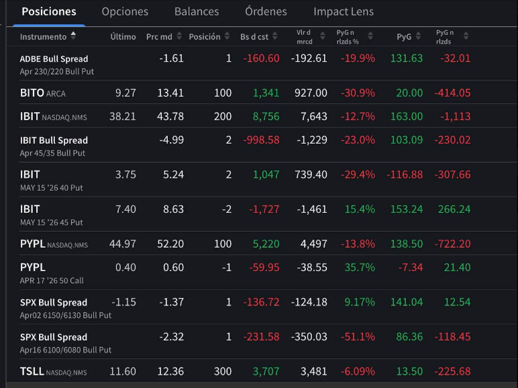518x388 pixels.
Task: Click BITO last price 9.27
Action: click(125, 93)
